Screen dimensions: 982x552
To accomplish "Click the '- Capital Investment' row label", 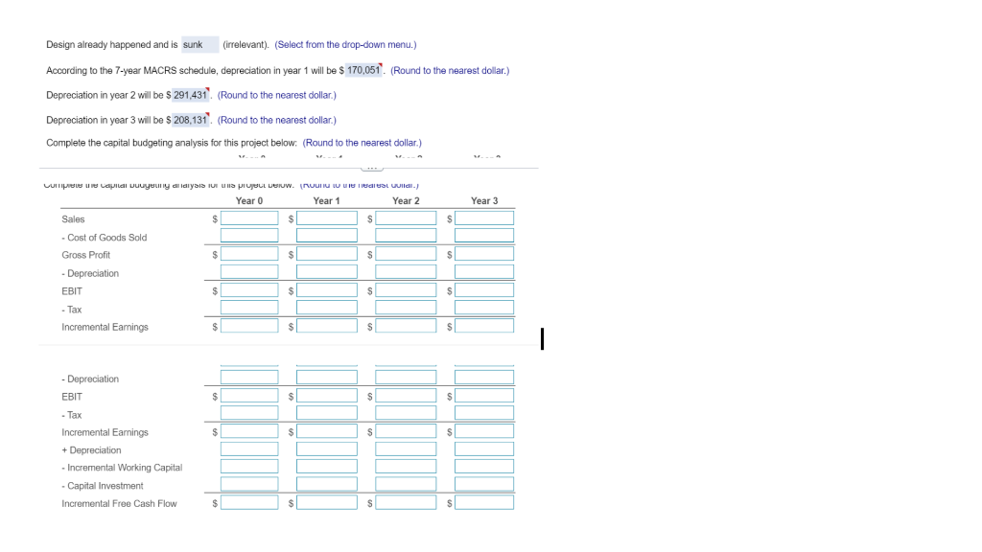I will click(102, 486).
